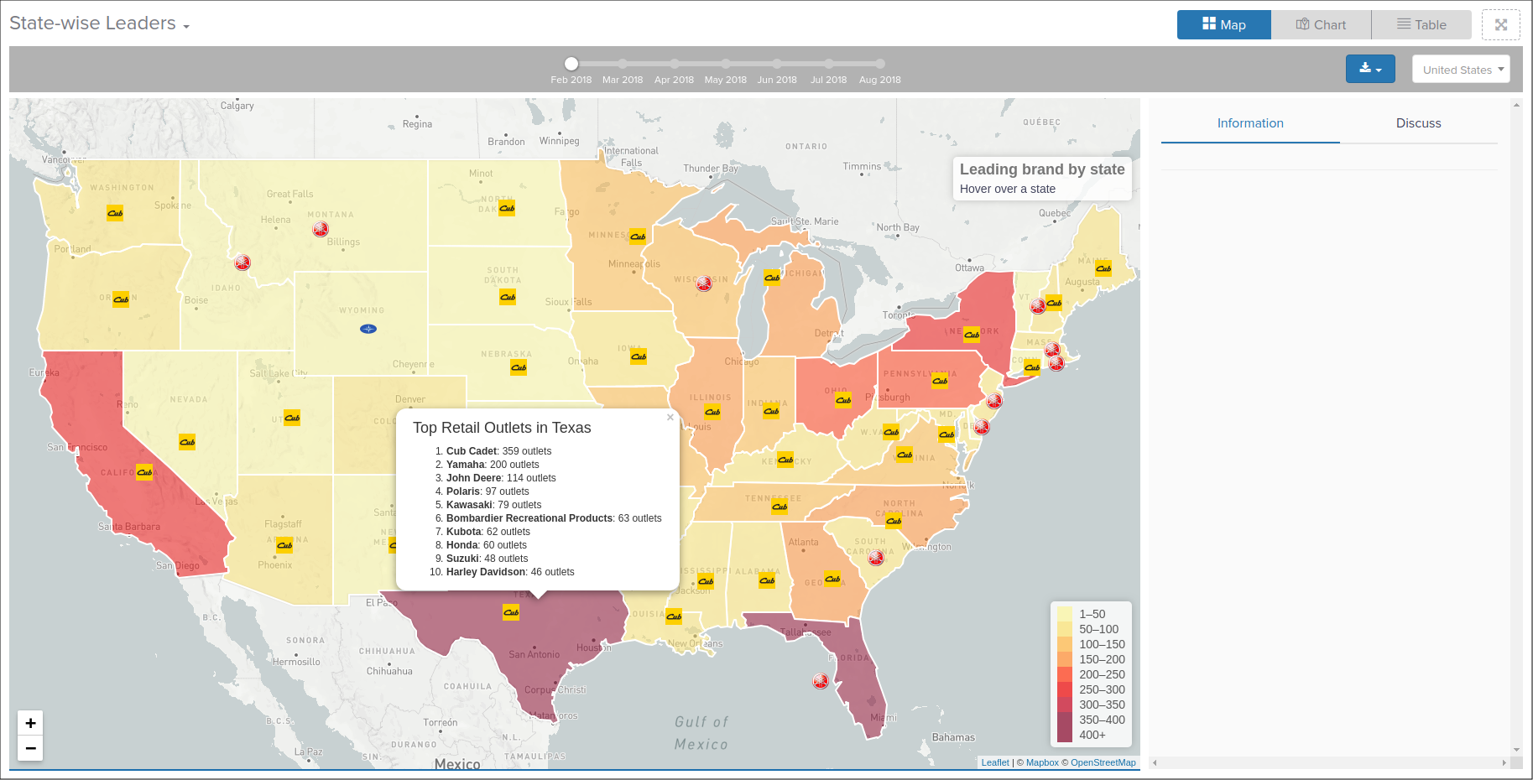Open the Leaflet attribution link

pos(995,762)
